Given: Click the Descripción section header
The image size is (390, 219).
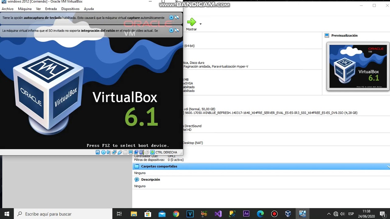Looking at the screenshot, I should point(151,179).
